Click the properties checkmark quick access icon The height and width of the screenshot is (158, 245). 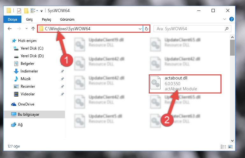pos(19,11)
